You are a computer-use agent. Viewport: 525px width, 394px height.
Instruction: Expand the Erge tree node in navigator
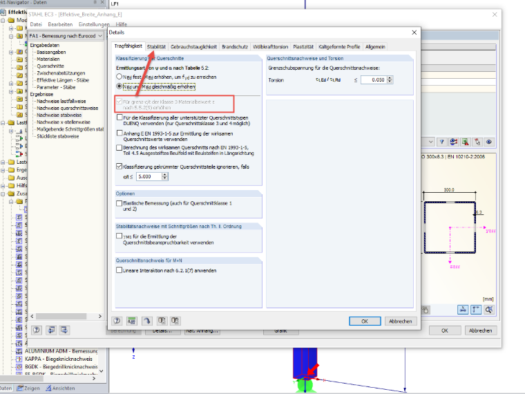(x=3, y=170)
